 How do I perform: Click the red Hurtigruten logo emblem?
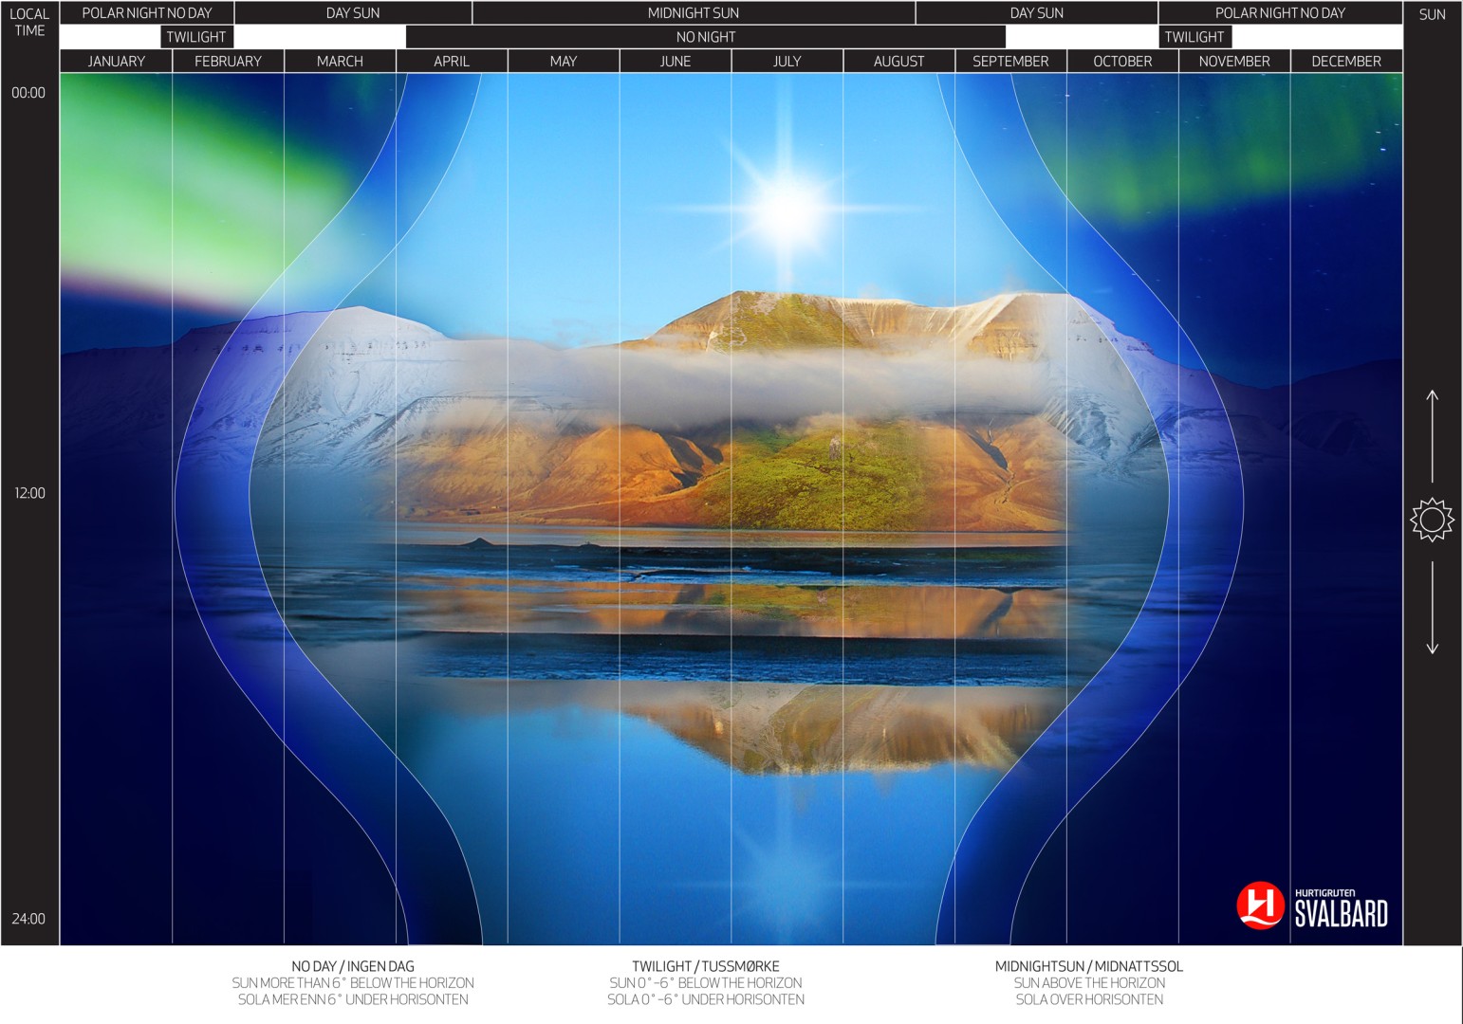[x=1260, y=905]
